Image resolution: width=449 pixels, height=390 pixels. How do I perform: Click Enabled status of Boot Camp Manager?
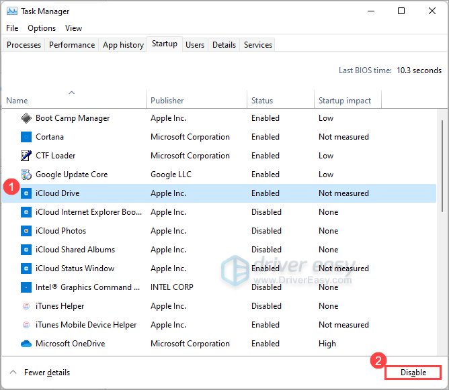[266, 118]
